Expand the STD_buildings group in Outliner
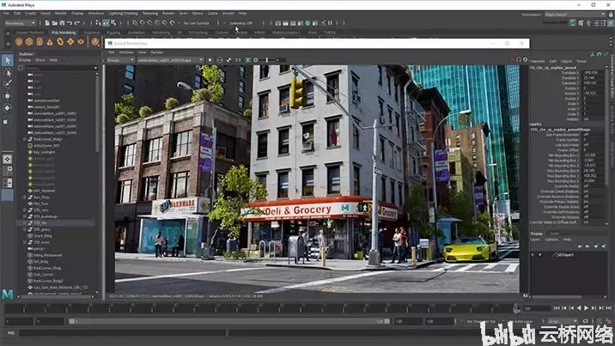This screenshot has height=346, width=615. (x=25, y=216)
